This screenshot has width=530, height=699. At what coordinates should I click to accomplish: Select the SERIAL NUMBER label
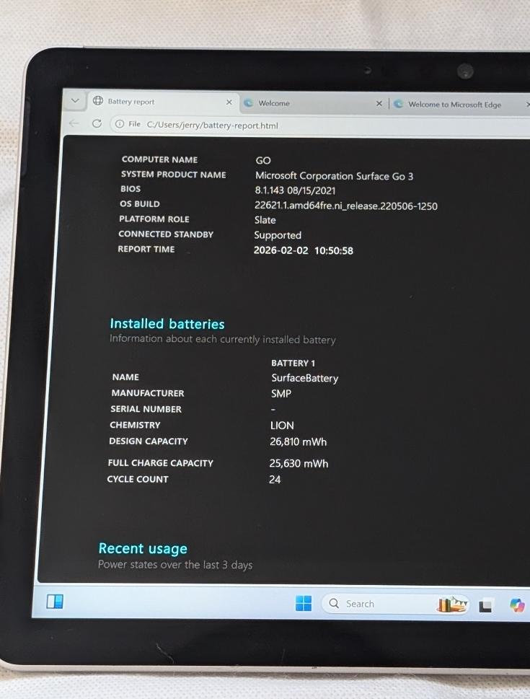[x=146, y=409]
